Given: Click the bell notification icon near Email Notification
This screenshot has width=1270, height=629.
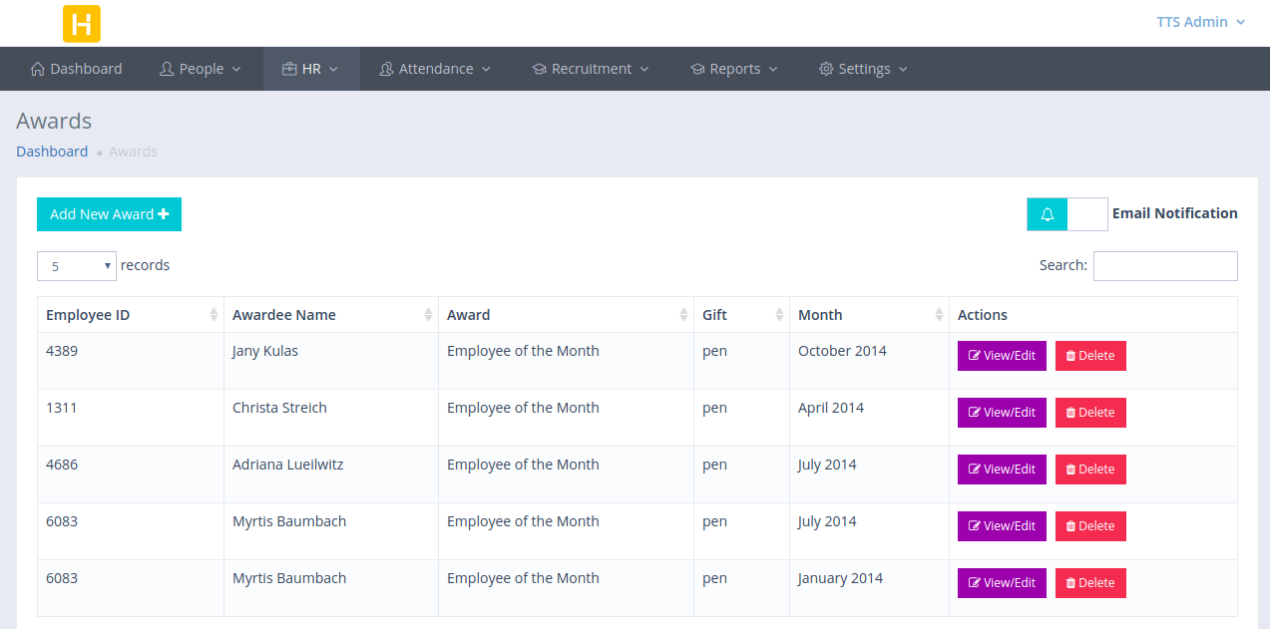Looking at the screenshot, I should (x=1047, y=213).
